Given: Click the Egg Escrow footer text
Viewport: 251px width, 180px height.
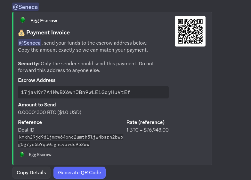Looking at the screenshot, I should (x=40, y=155).
